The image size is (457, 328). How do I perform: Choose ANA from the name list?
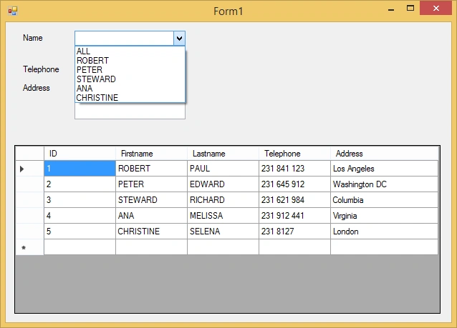pyautogui.click(x=130, y=89)
